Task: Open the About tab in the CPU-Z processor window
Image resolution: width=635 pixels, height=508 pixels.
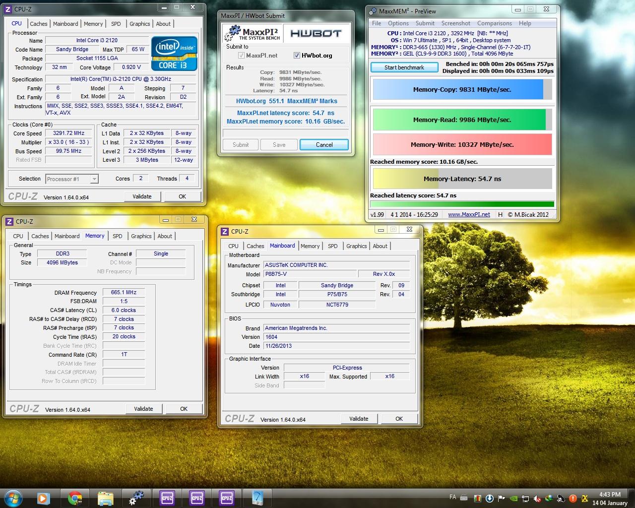Action: pyautogui.click(x=163, y=24)
